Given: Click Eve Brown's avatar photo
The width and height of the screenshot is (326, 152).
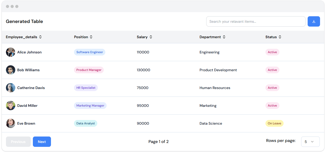Looking at the screenshot, I should pyautogui.click(x=11, y=123).
